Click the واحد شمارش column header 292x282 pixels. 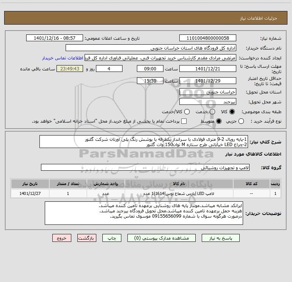point(105,184)
